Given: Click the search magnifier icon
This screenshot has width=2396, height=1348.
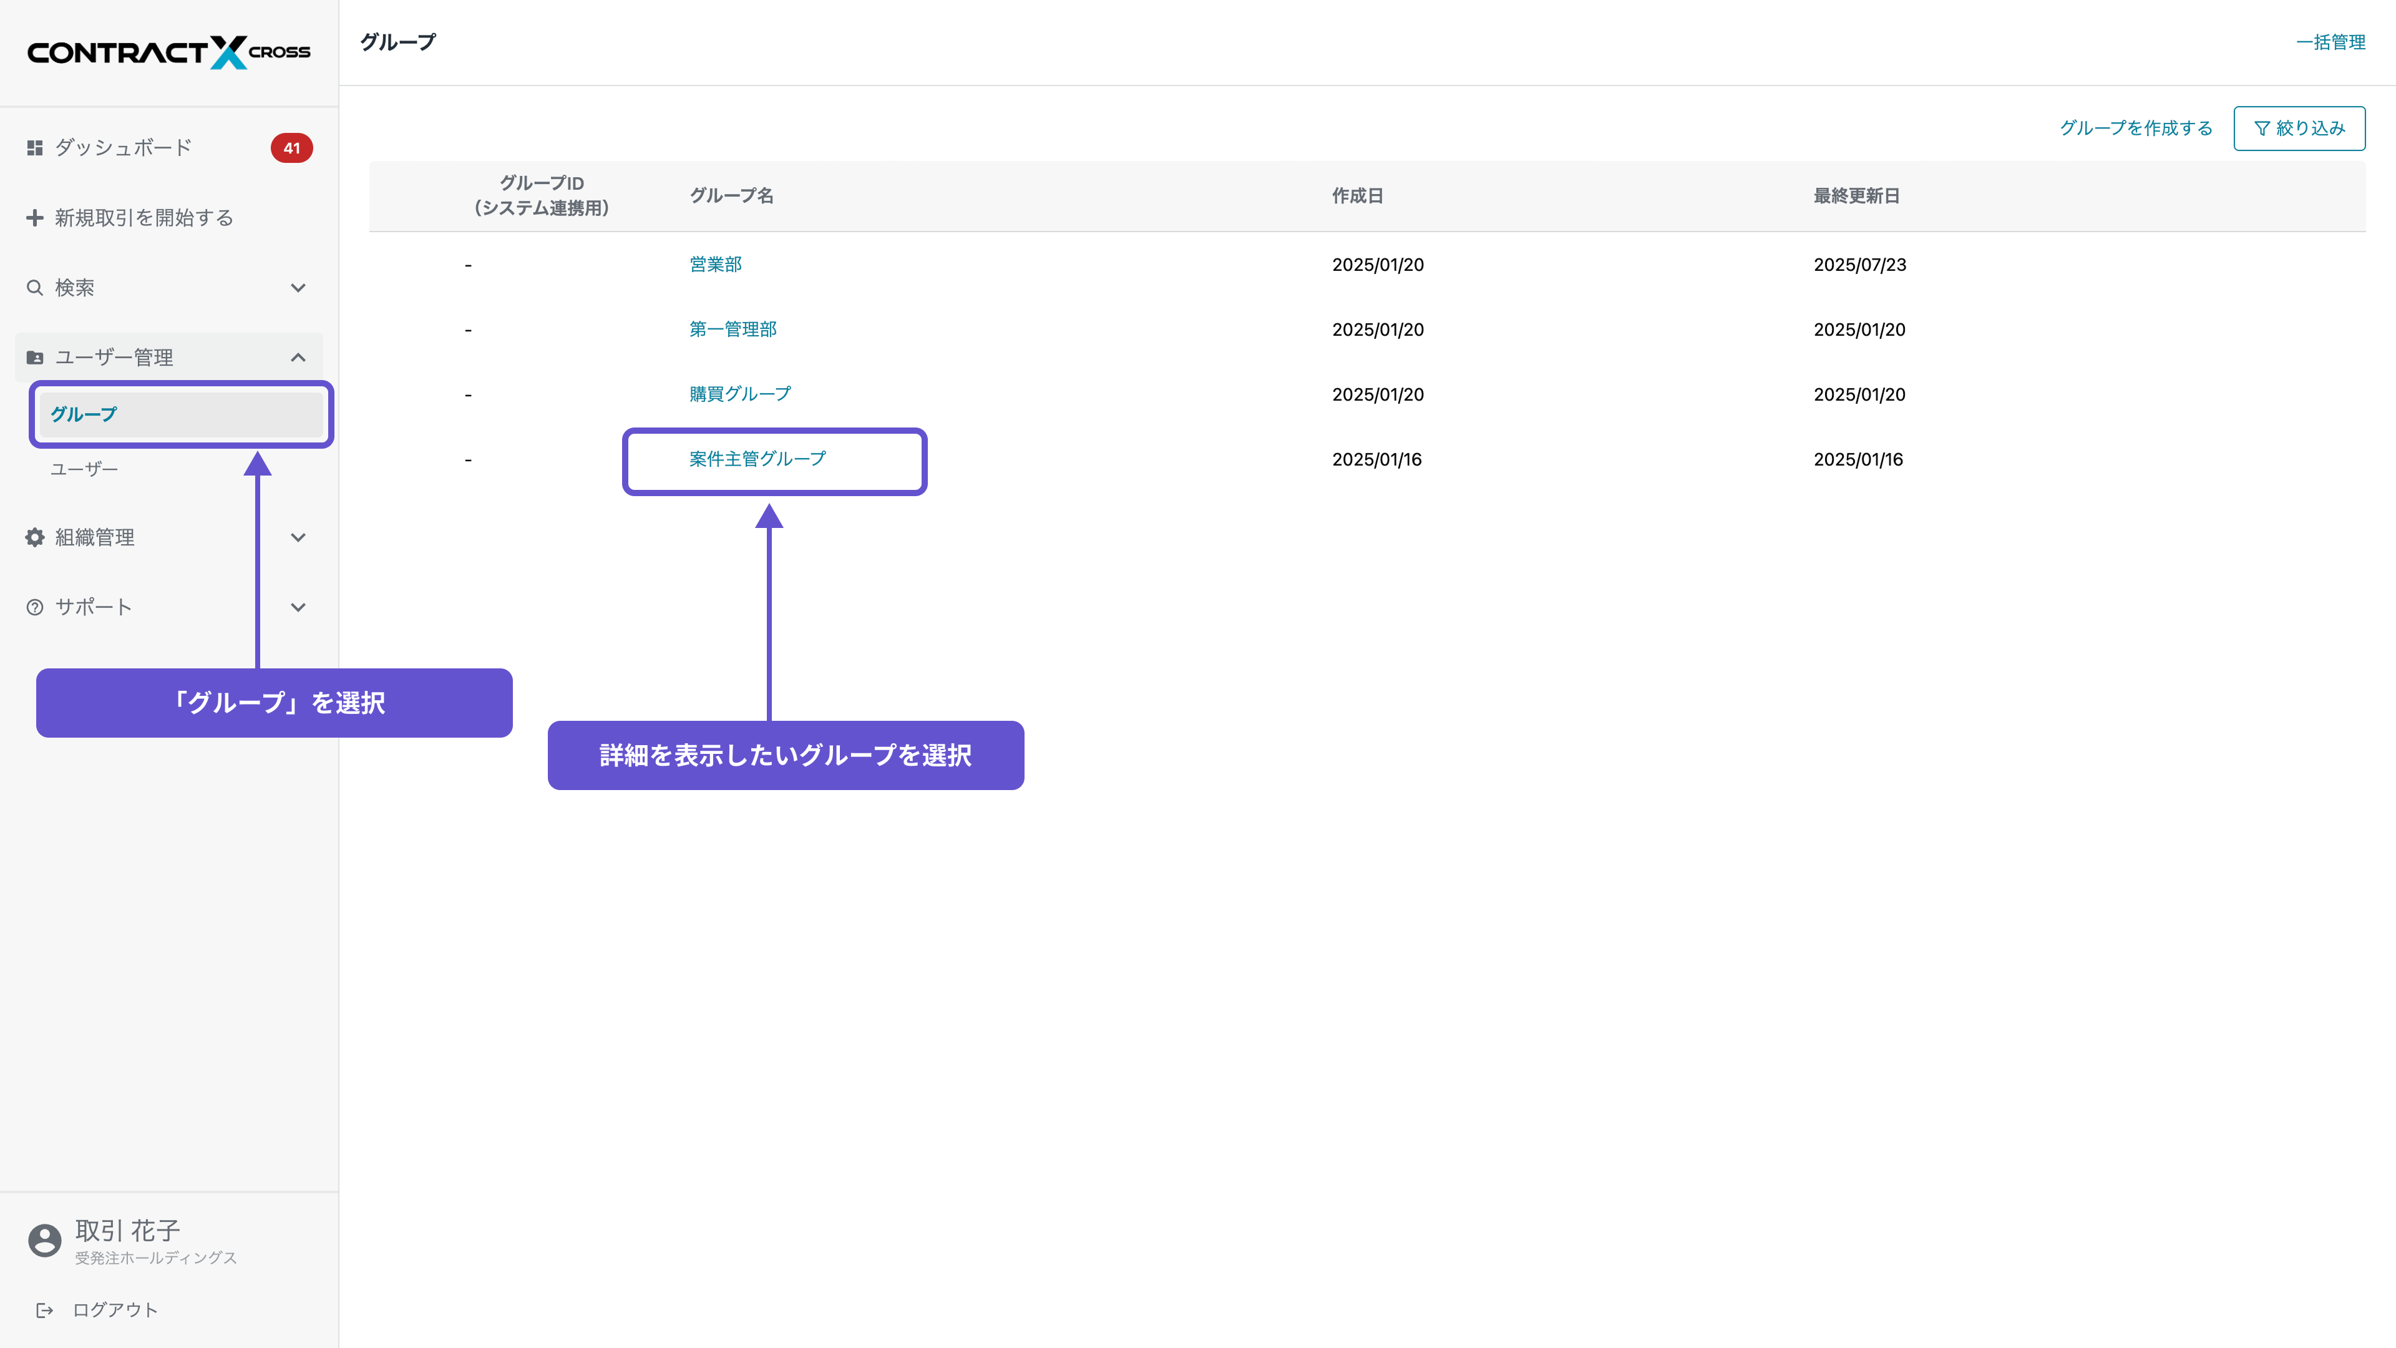Looking at the screenshot, I should [x=34, y=288].
